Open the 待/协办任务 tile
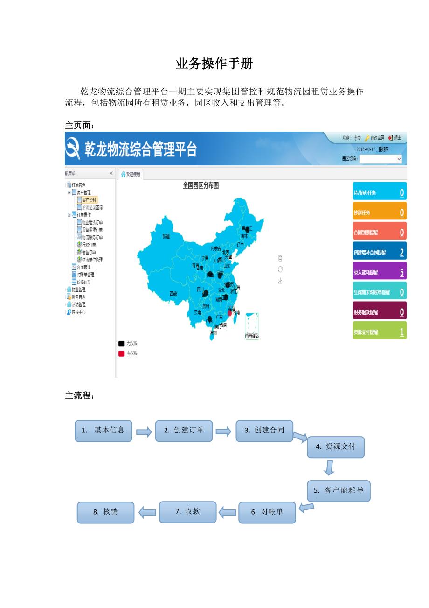 [380, 191]
